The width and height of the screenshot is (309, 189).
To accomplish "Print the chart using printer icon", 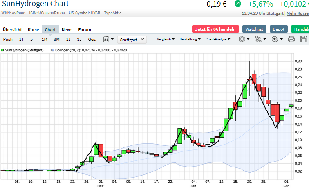I will coord(291,40).
